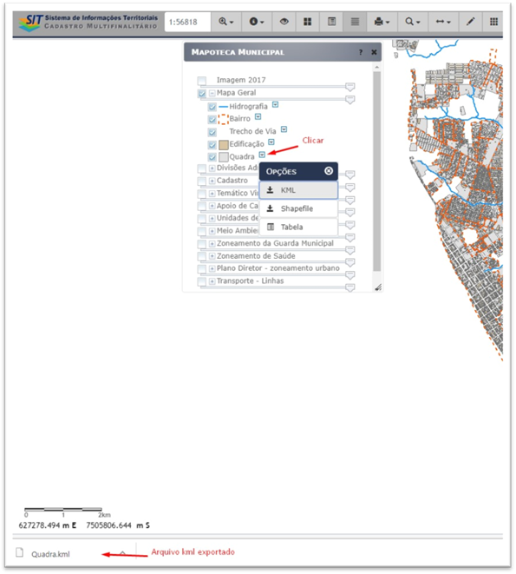Screen dimensions: 516x574
Task: Expand the Zoneamento de Saúde group
Action: click(x=212, y=256)
